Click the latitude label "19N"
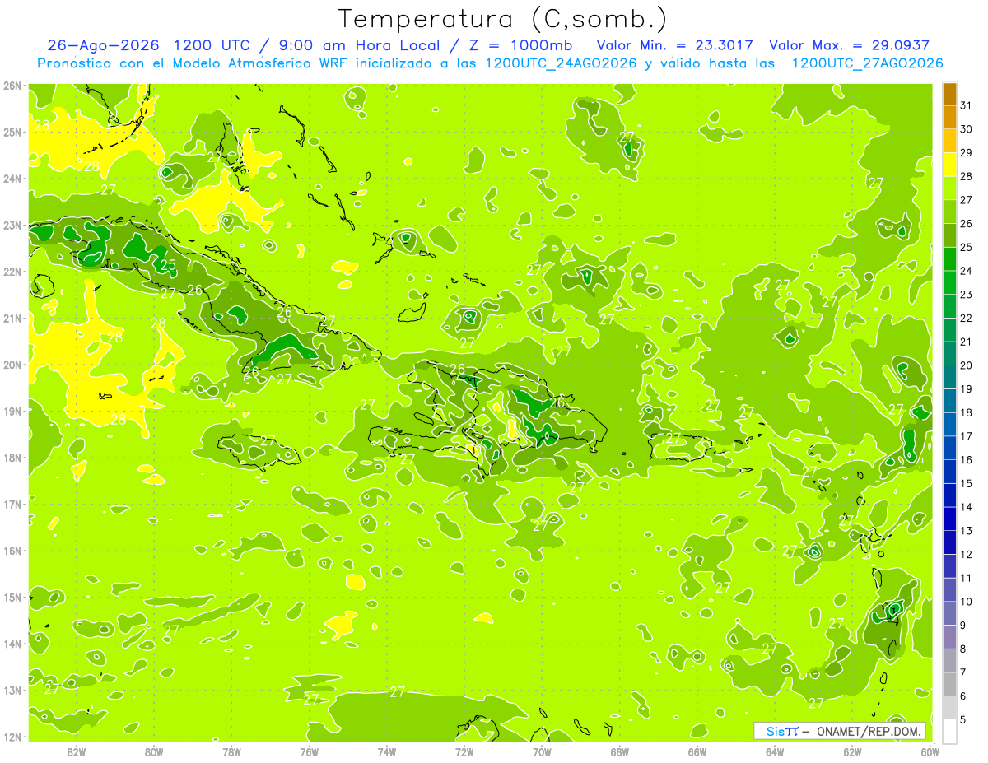 [12, 411]
